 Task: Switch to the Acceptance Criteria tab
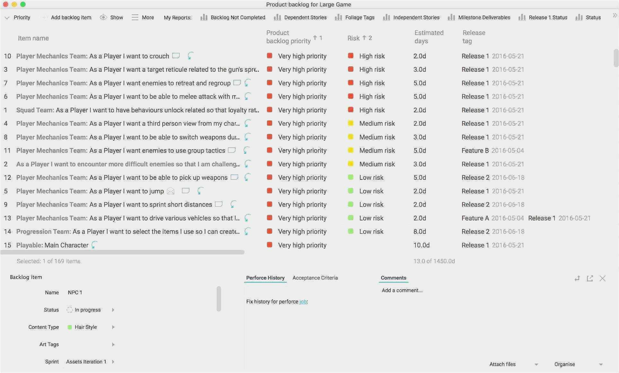315,278
